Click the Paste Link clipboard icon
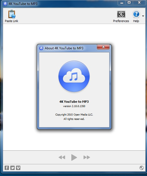This screenshot has width=147, height=176. 12,14
